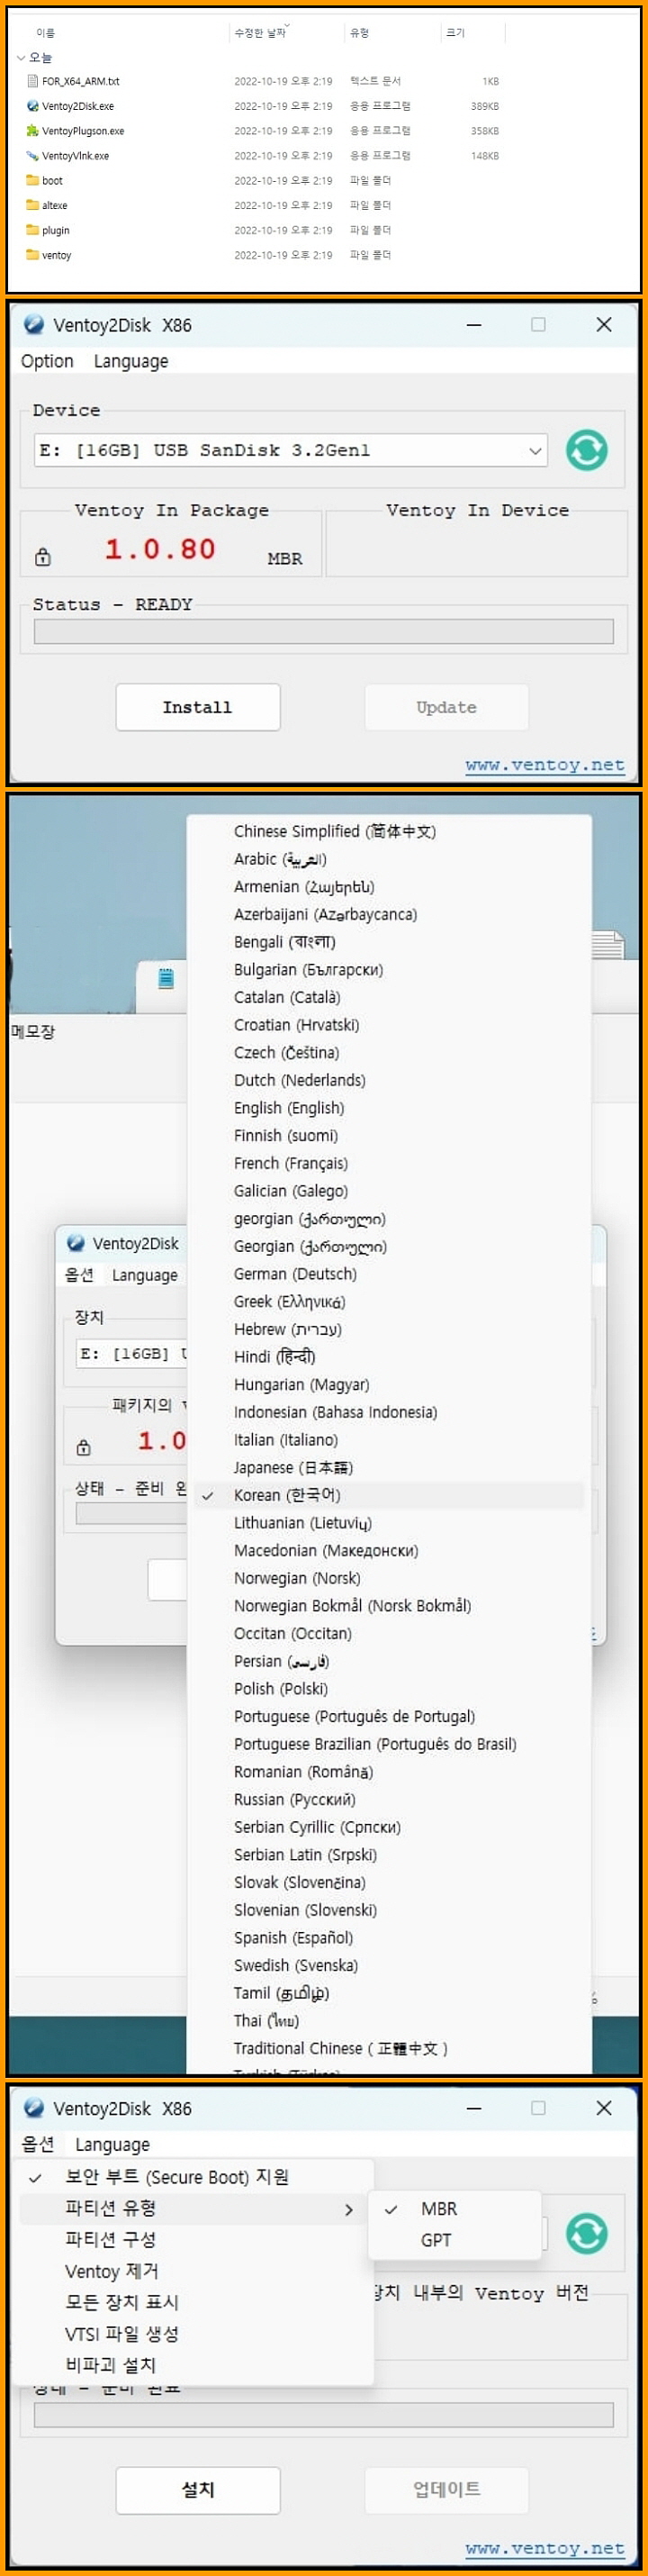The width and height of the screenshot is (648, 2576).
Task: Click the Install button
Action: pos(198,707)
